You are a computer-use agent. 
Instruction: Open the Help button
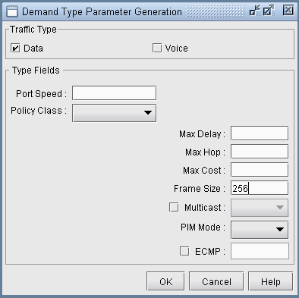point(271,281)
